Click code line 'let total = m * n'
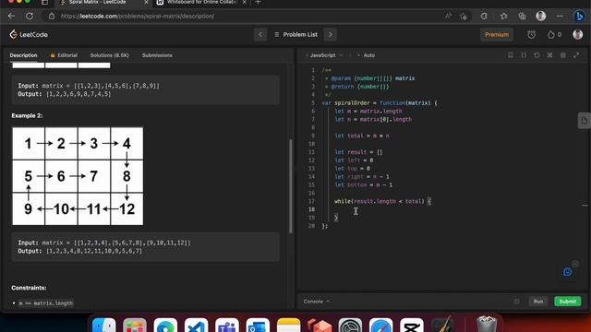 pyautogui.click(x=362, y=136)
